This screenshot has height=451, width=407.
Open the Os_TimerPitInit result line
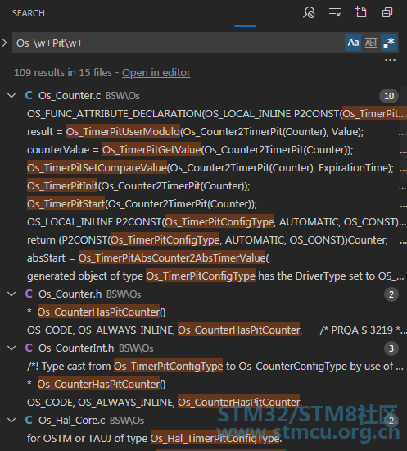138,186
